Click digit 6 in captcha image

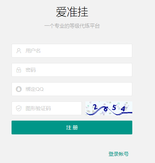pos(106,109)
